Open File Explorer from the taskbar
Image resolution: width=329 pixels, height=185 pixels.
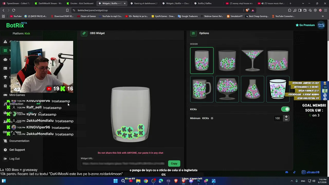point(138,181)
